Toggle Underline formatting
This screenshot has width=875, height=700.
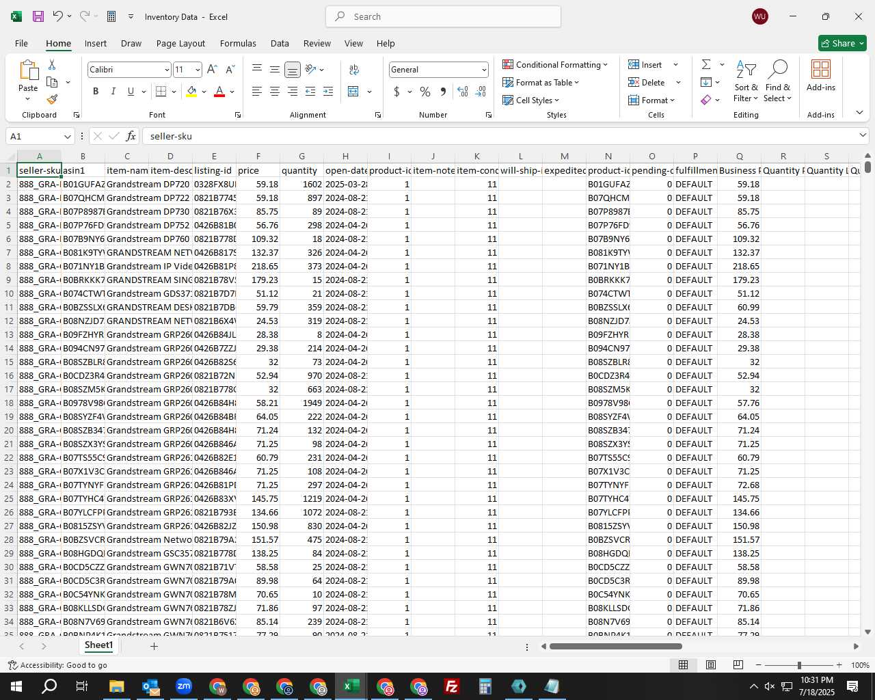(131, 92)
